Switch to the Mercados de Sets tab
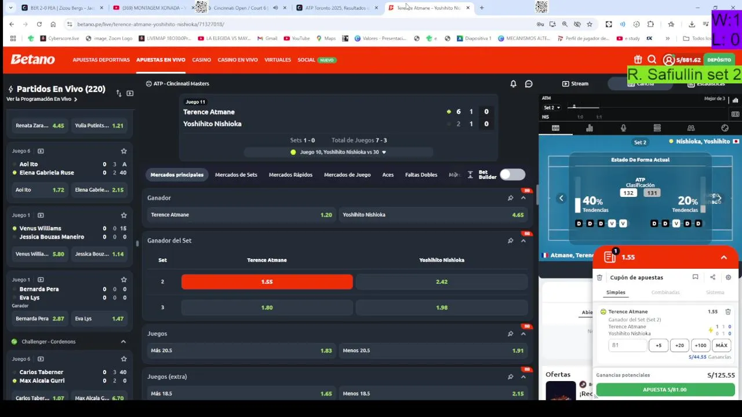Viewport: 742px width, 417px height. 236,175
